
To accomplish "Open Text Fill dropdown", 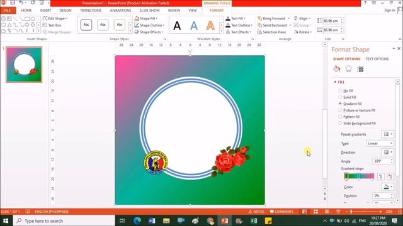I will click(235, 18).
